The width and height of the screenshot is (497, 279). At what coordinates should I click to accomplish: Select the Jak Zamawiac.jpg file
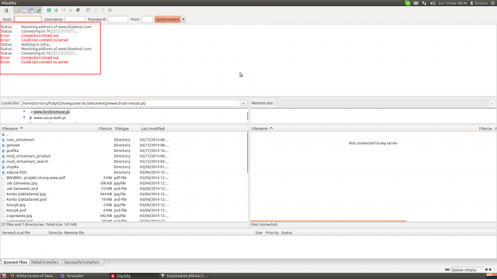[x=22, y=183]
